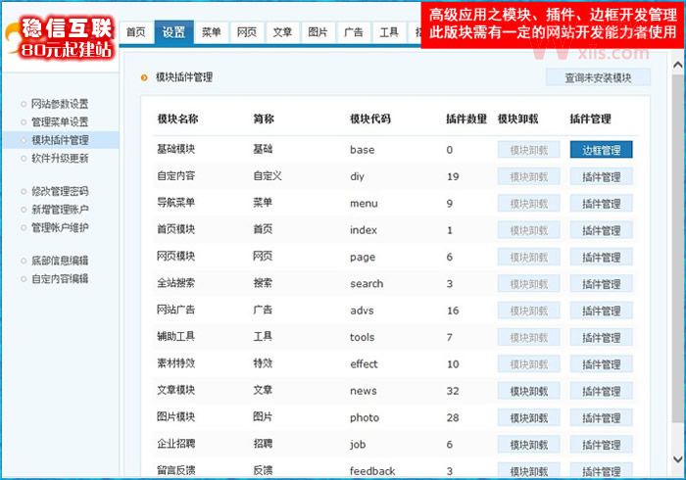The image size is (686, 480).
Task: Click the 企业招聘 module name
Action: pos(175,444)
